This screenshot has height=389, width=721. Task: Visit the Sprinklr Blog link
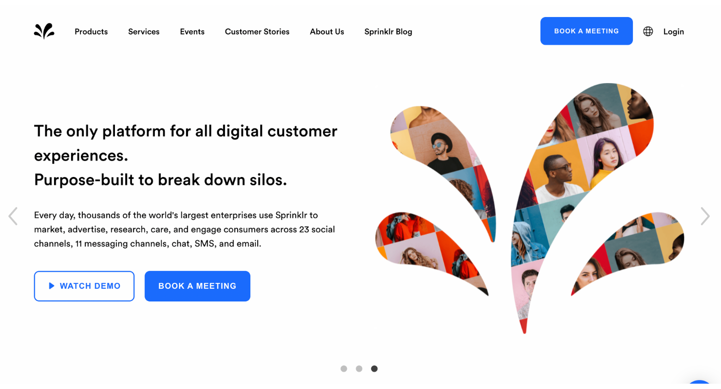[x=388, y=32]
